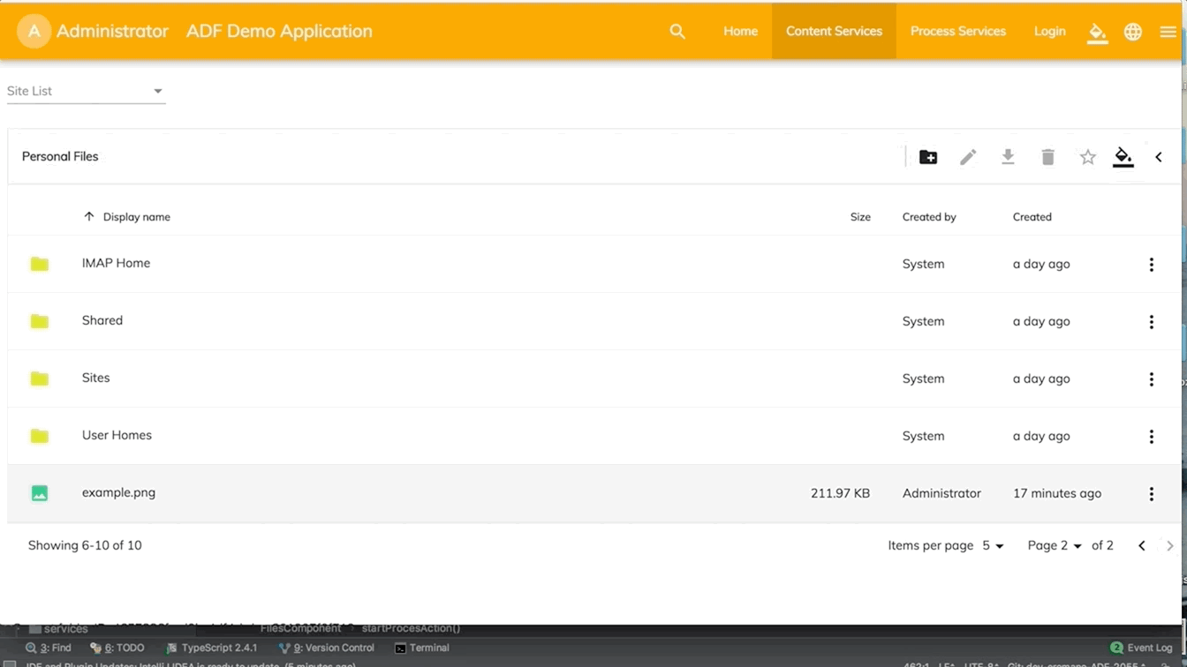
Task: Open the Site List dropdown
Action: (x=86, y=91)
